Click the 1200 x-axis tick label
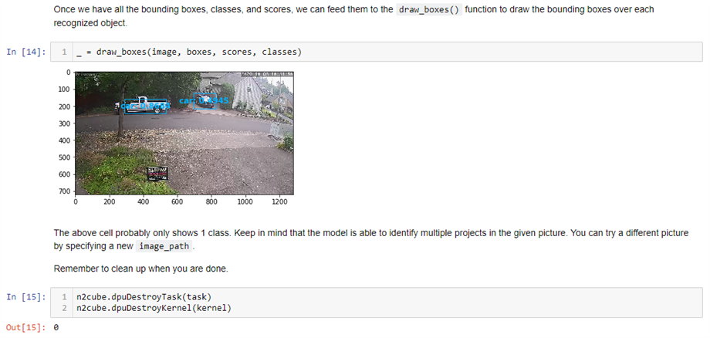The image size is (710, 338). (279, 201)
